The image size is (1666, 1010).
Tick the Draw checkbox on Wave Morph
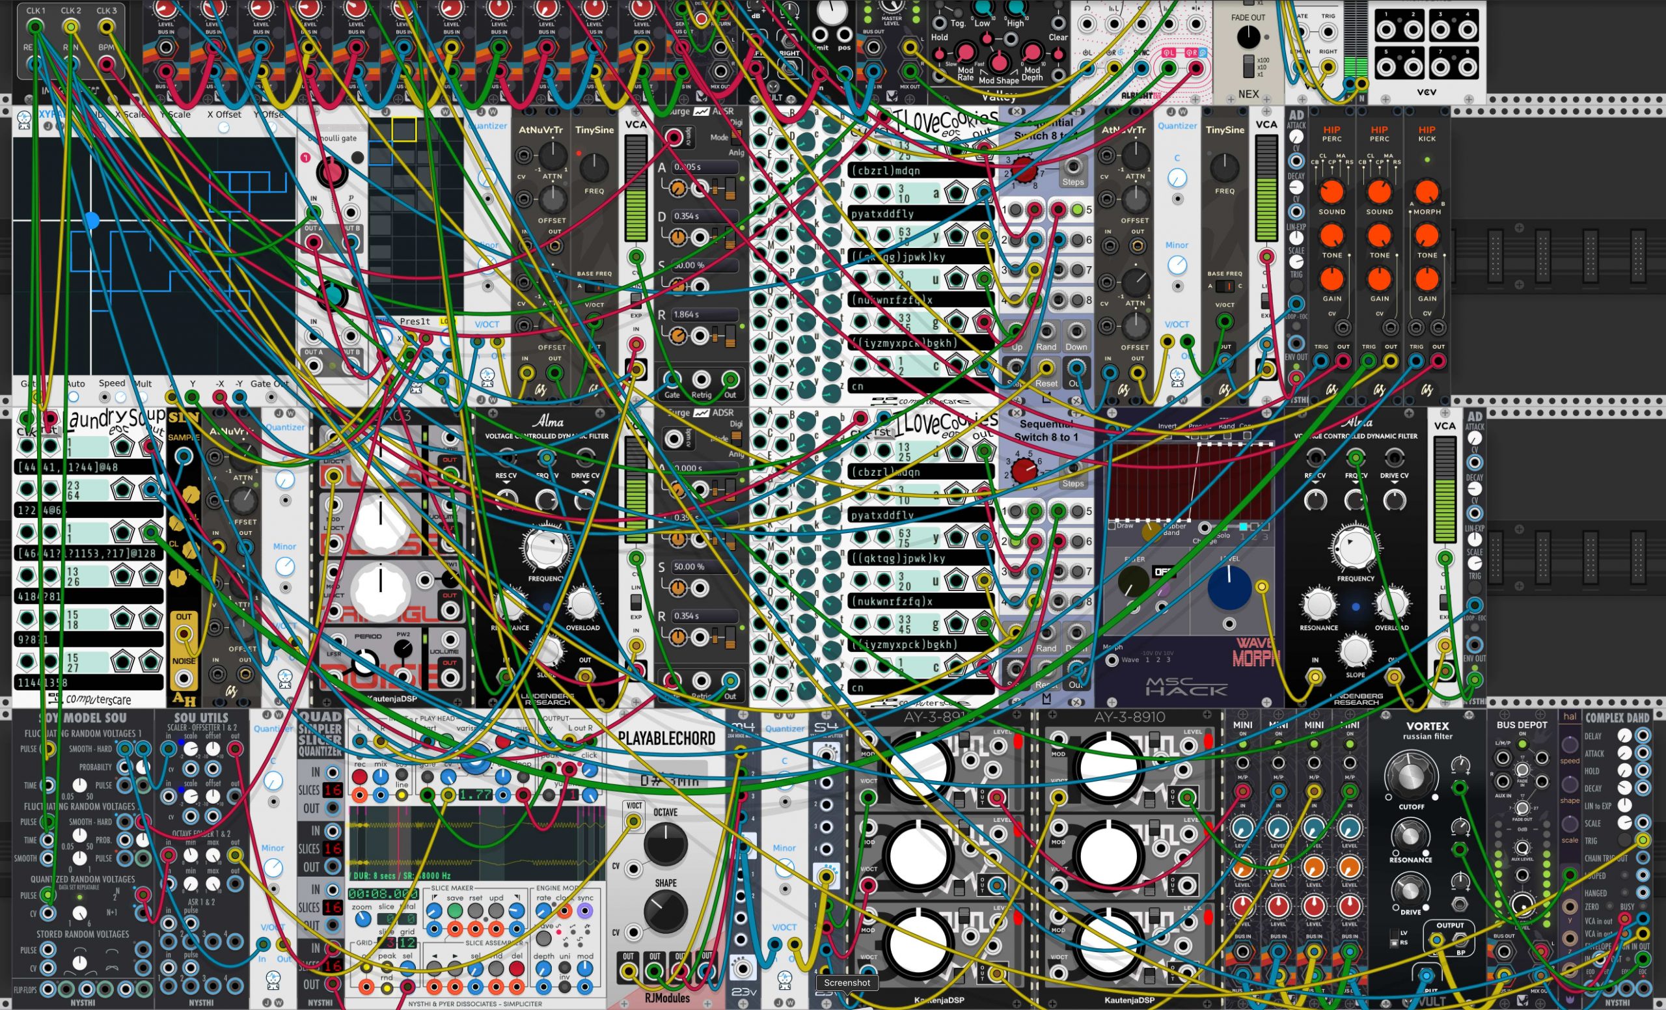(1112, 525)
